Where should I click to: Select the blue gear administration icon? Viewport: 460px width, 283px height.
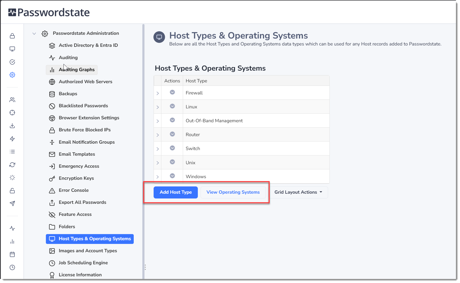point(12,75)
